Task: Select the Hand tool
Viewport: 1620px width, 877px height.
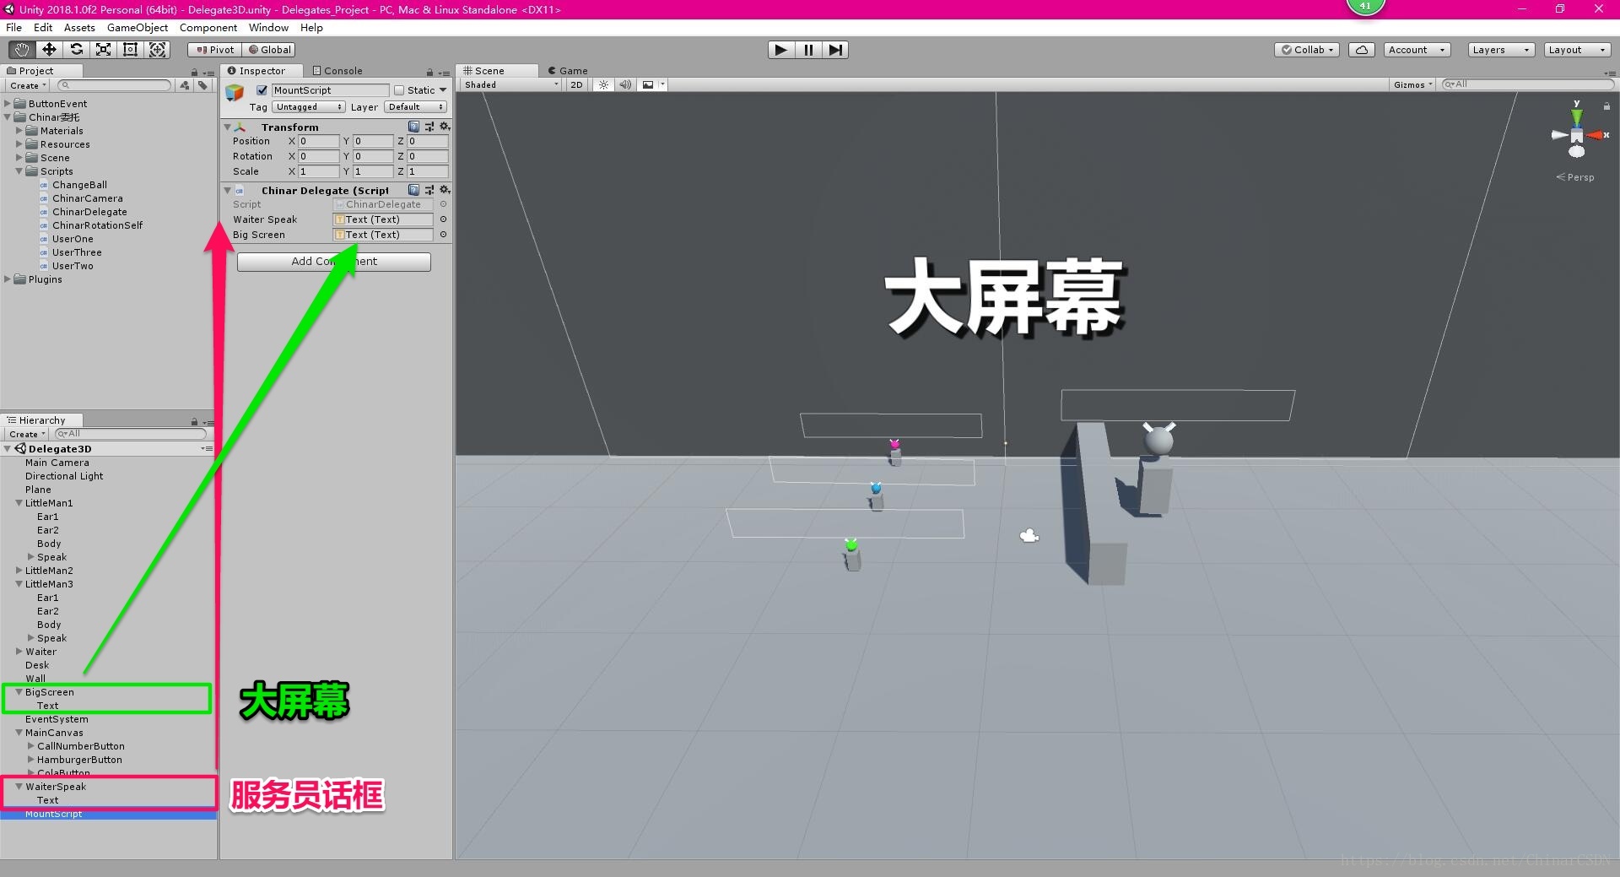Action: pyautogui.click(x=21, y=50)
